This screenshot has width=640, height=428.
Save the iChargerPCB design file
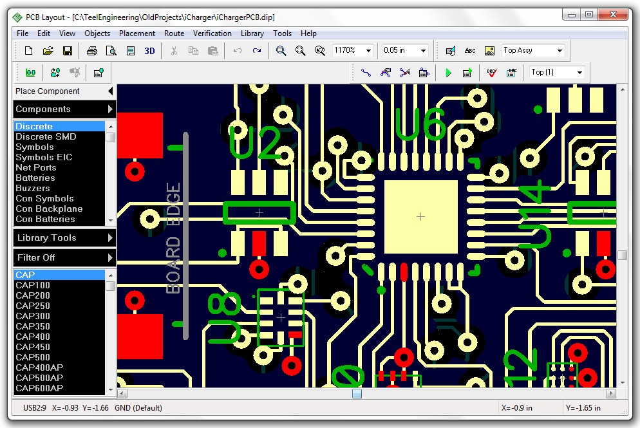68,50
